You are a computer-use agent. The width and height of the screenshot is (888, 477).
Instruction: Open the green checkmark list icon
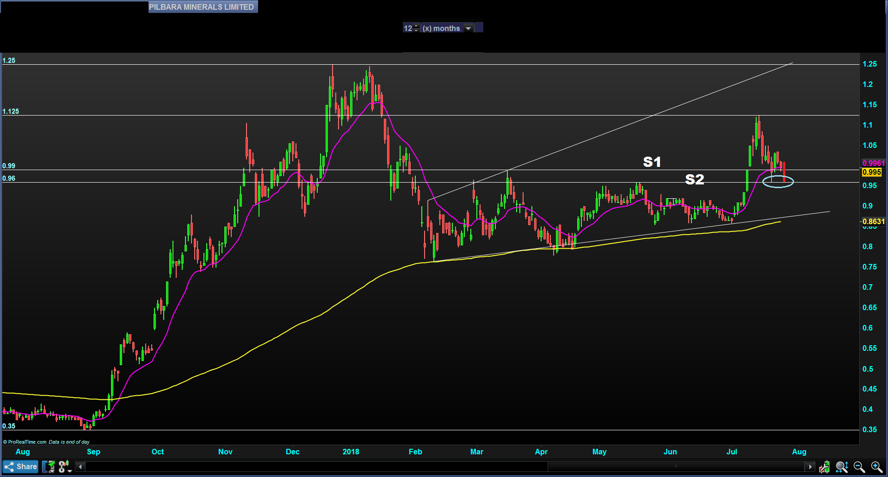point(49,466)
